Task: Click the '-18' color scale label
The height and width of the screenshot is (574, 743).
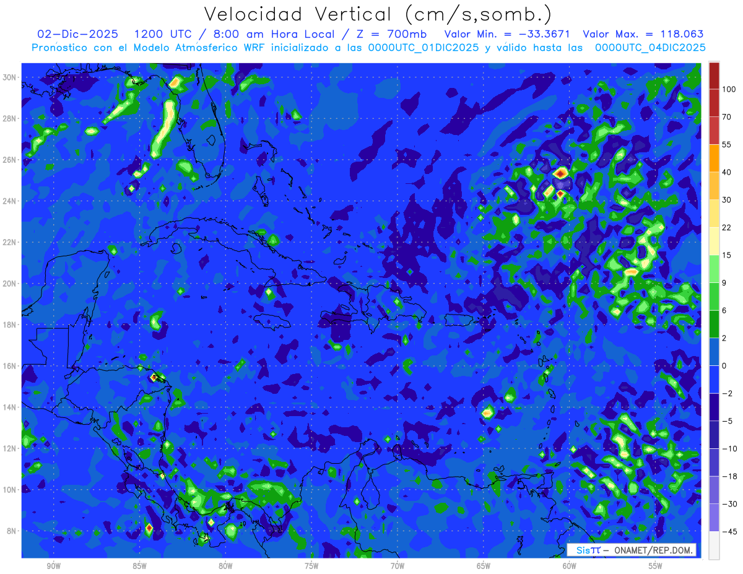Action: tap(729, 476)
